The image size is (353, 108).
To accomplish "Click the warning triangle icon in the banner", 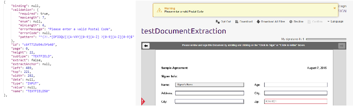I will 159,10.
